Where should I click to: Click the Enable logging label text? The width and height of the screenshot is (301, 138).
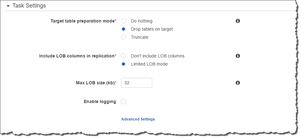pos(100,101)
